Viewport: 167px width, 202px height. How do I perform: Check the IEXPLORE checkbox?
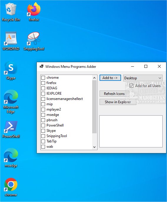[43, 93]
